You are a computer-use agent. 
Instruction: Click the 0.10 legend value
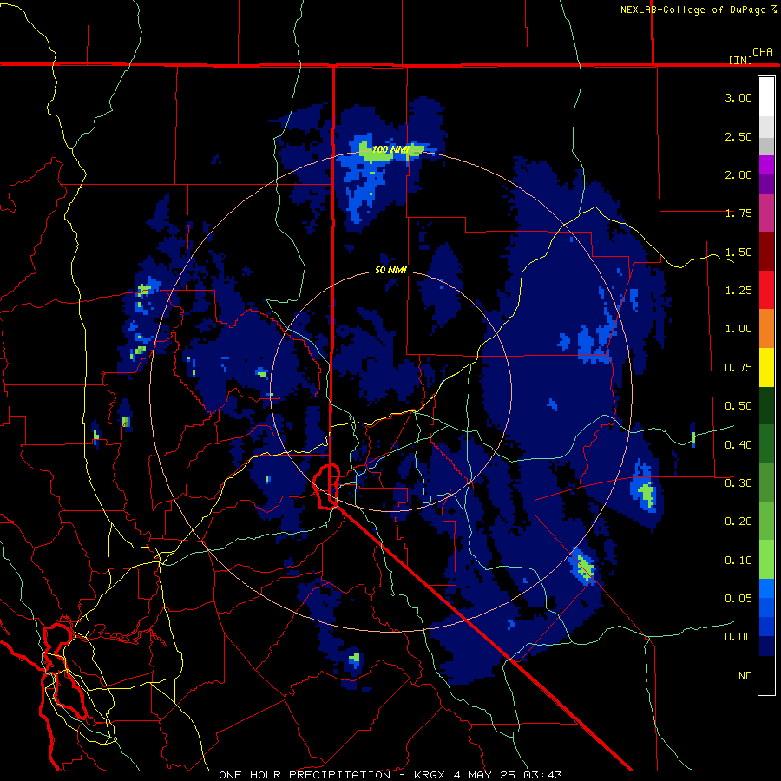pos(738,561)
